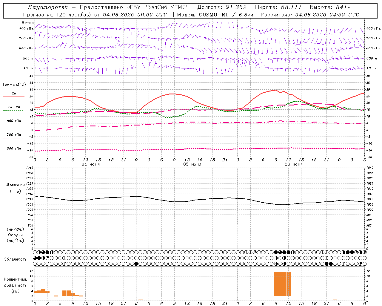The width and height of the screenshot is (382, 306).
Task: Click the green dashed line under "Td 2м"
Action: [13, 110]
